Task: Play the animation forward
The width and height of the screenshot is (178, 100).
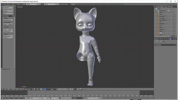Action: (x=67, y=98)
